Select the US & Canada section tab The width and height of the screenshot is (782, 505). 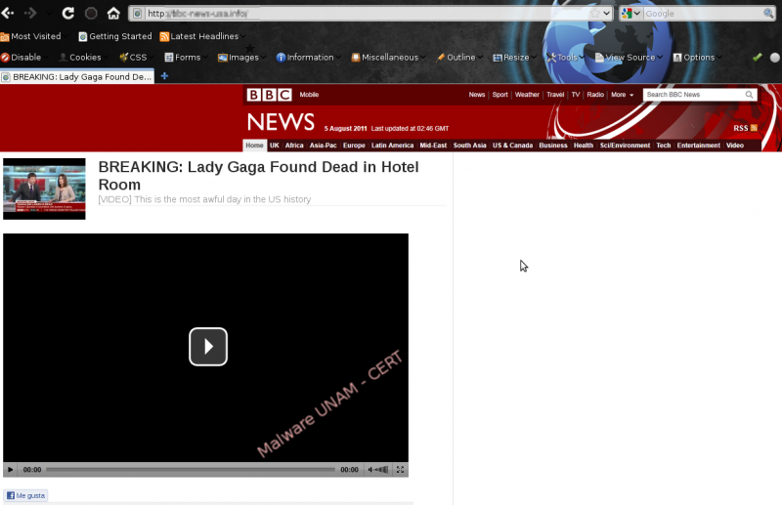tap(512, 146)
